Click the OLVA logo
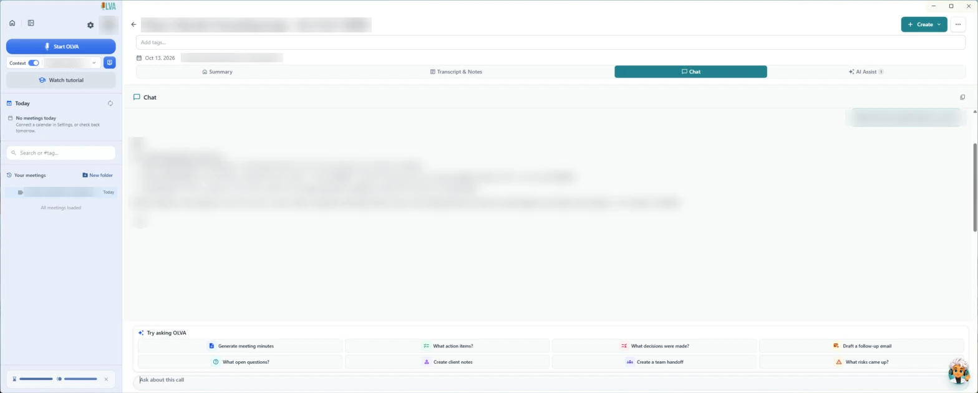The width and height of the screenshot is (978, 393). pyautogui.click(x=109, y=6)
